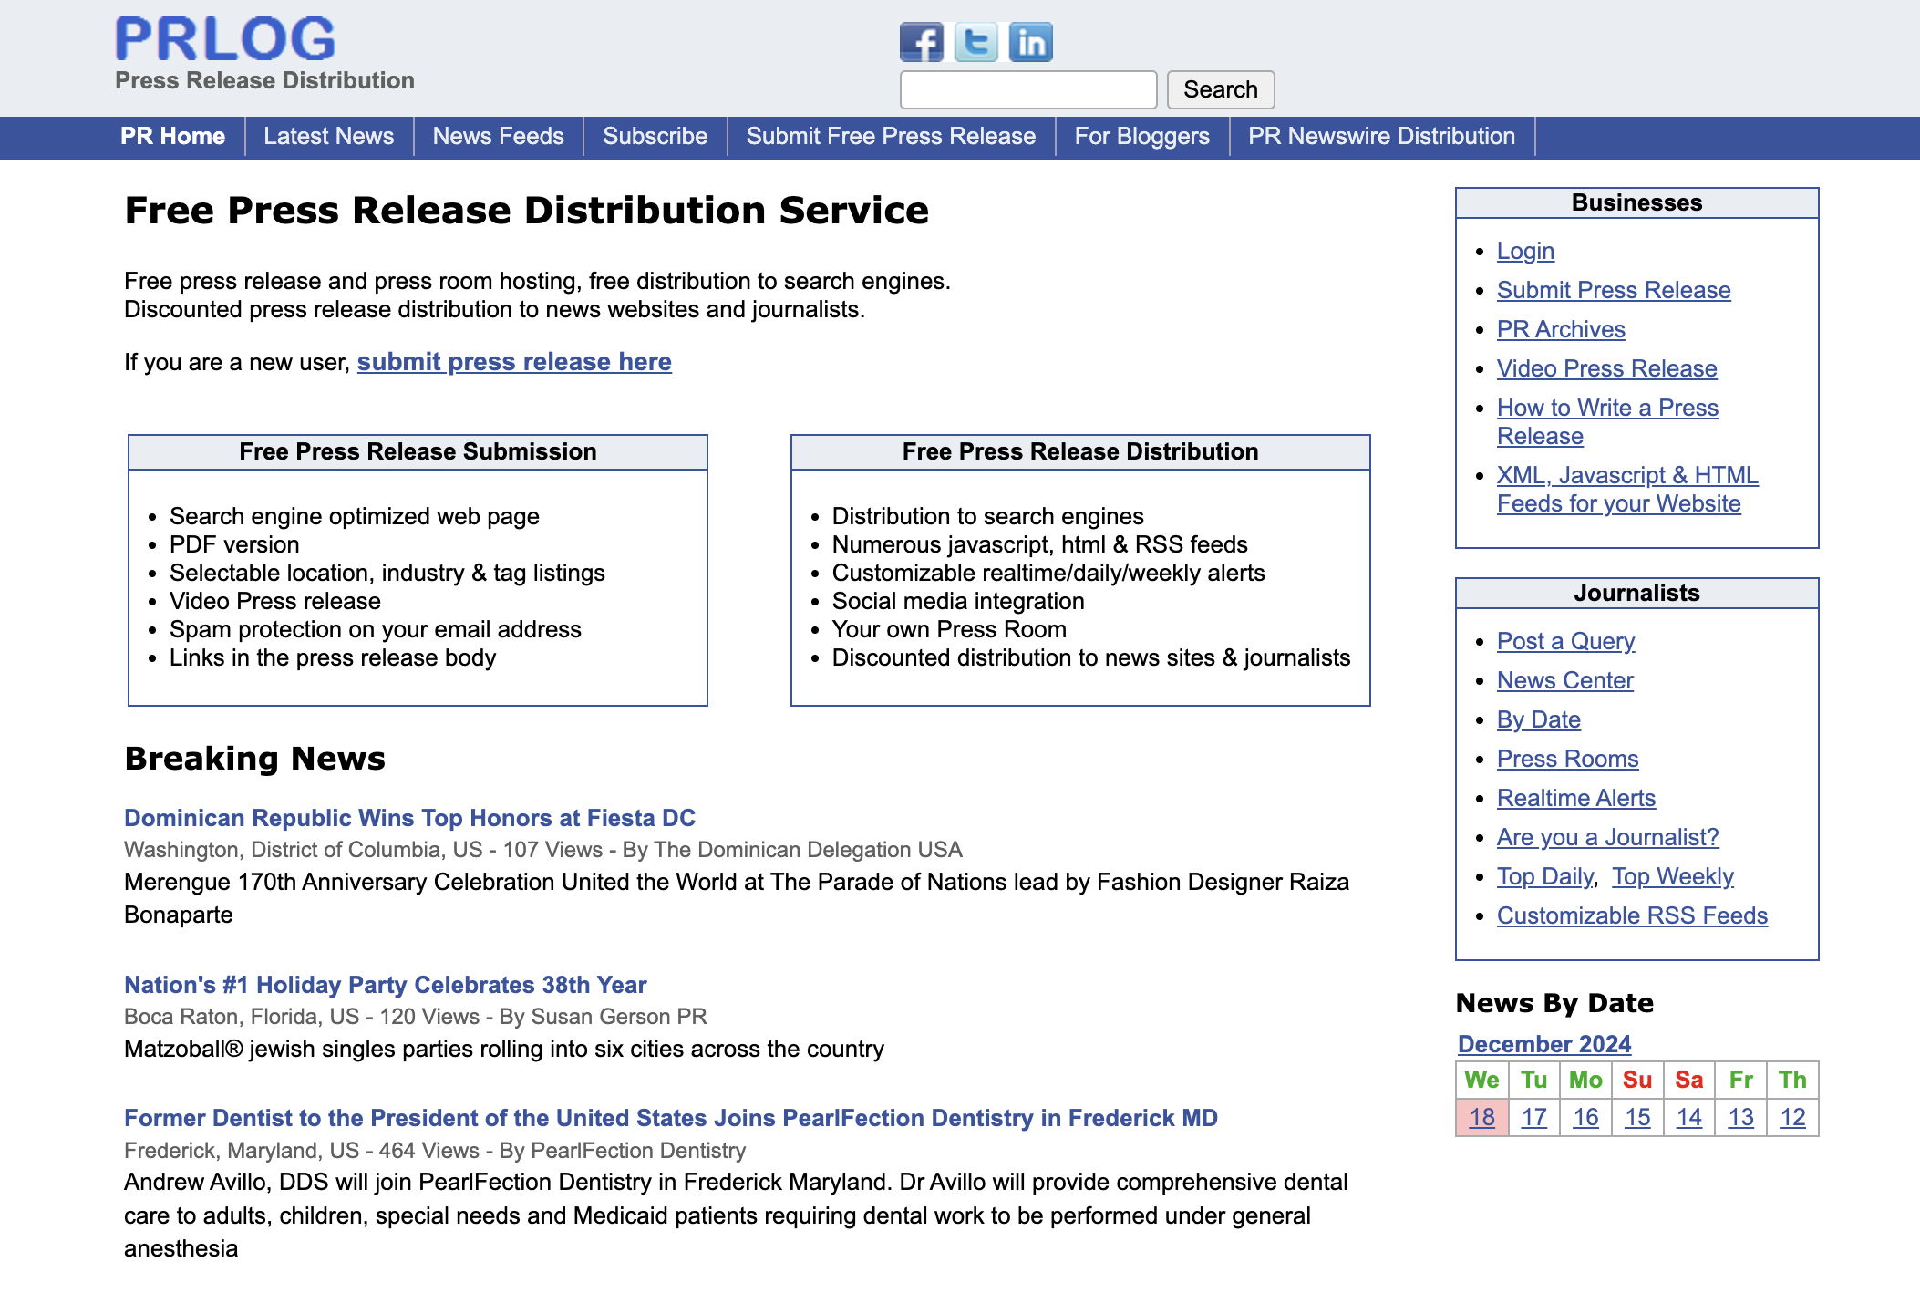Click the 'News By Date' heading
1920x1293 pixels.
[x=1554, y=1003]
